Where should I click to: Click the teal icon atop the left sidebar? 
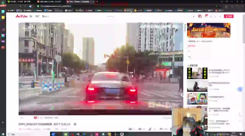point(3,12)
